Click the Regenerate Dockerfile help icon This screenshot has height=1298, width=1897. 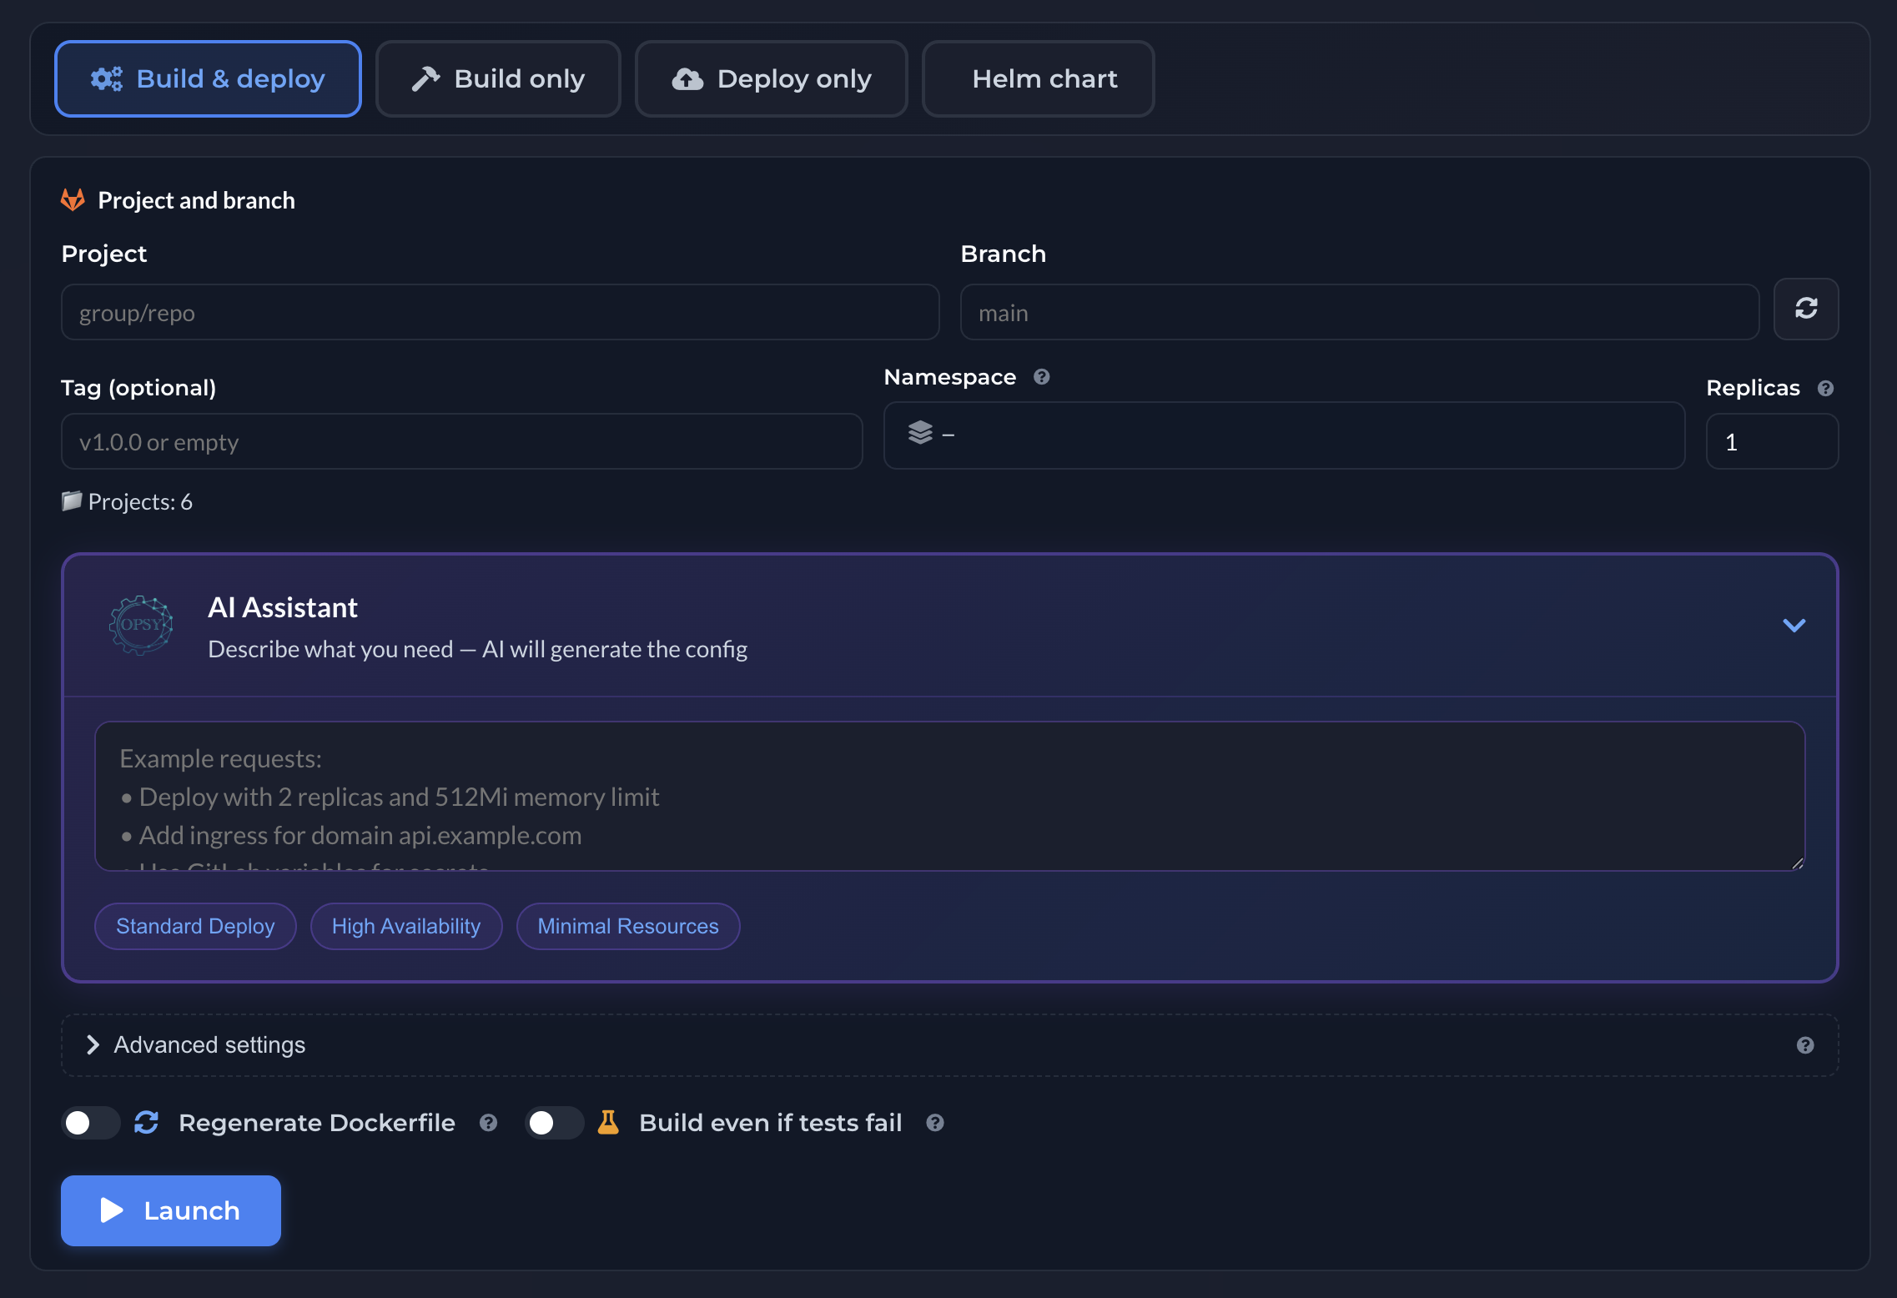(489, 1123)
